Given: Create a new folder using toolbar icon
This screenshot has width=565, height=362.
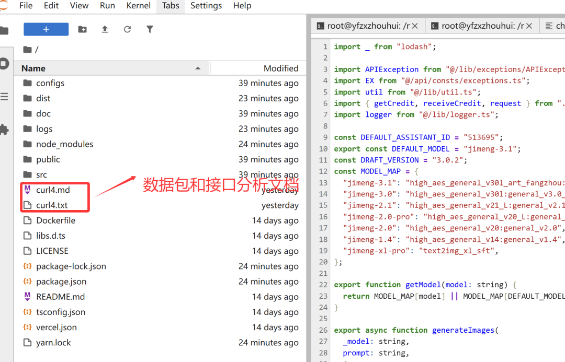Looking at the screenshot, I should click(x=83, y=29).
